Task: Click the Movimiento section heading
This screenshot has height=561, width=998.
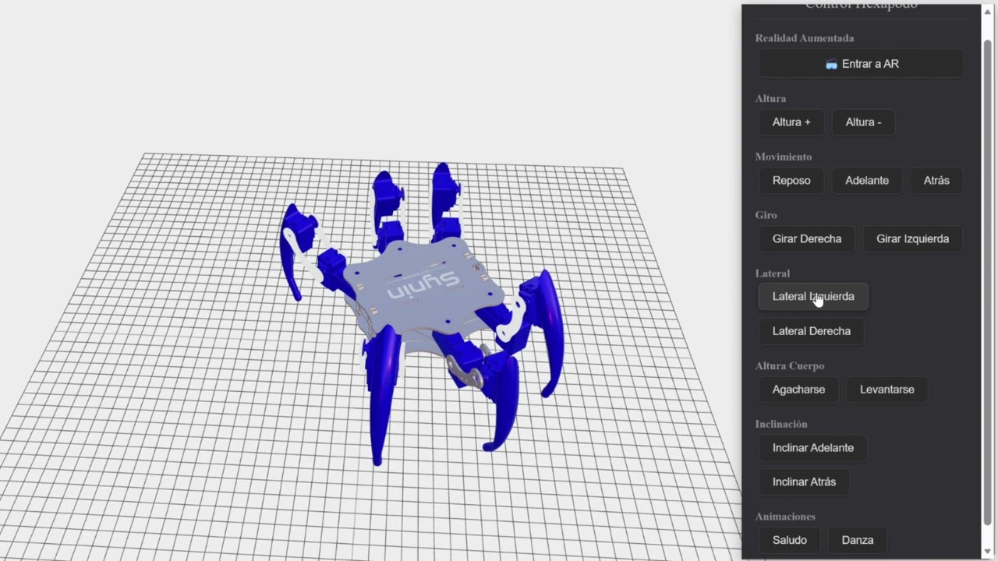Action: click(x=784, y=157)
